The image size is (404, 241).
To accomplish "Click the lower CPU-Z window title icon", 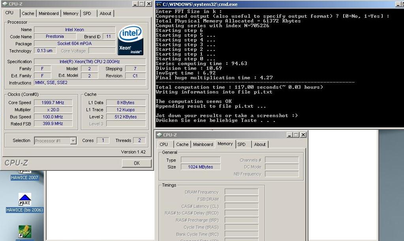I will [159, 135].
